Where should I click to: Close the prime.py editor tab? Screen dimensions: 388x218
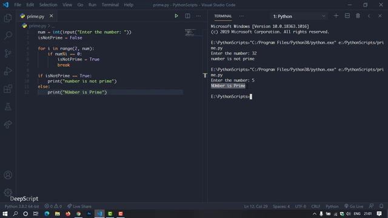51,16
